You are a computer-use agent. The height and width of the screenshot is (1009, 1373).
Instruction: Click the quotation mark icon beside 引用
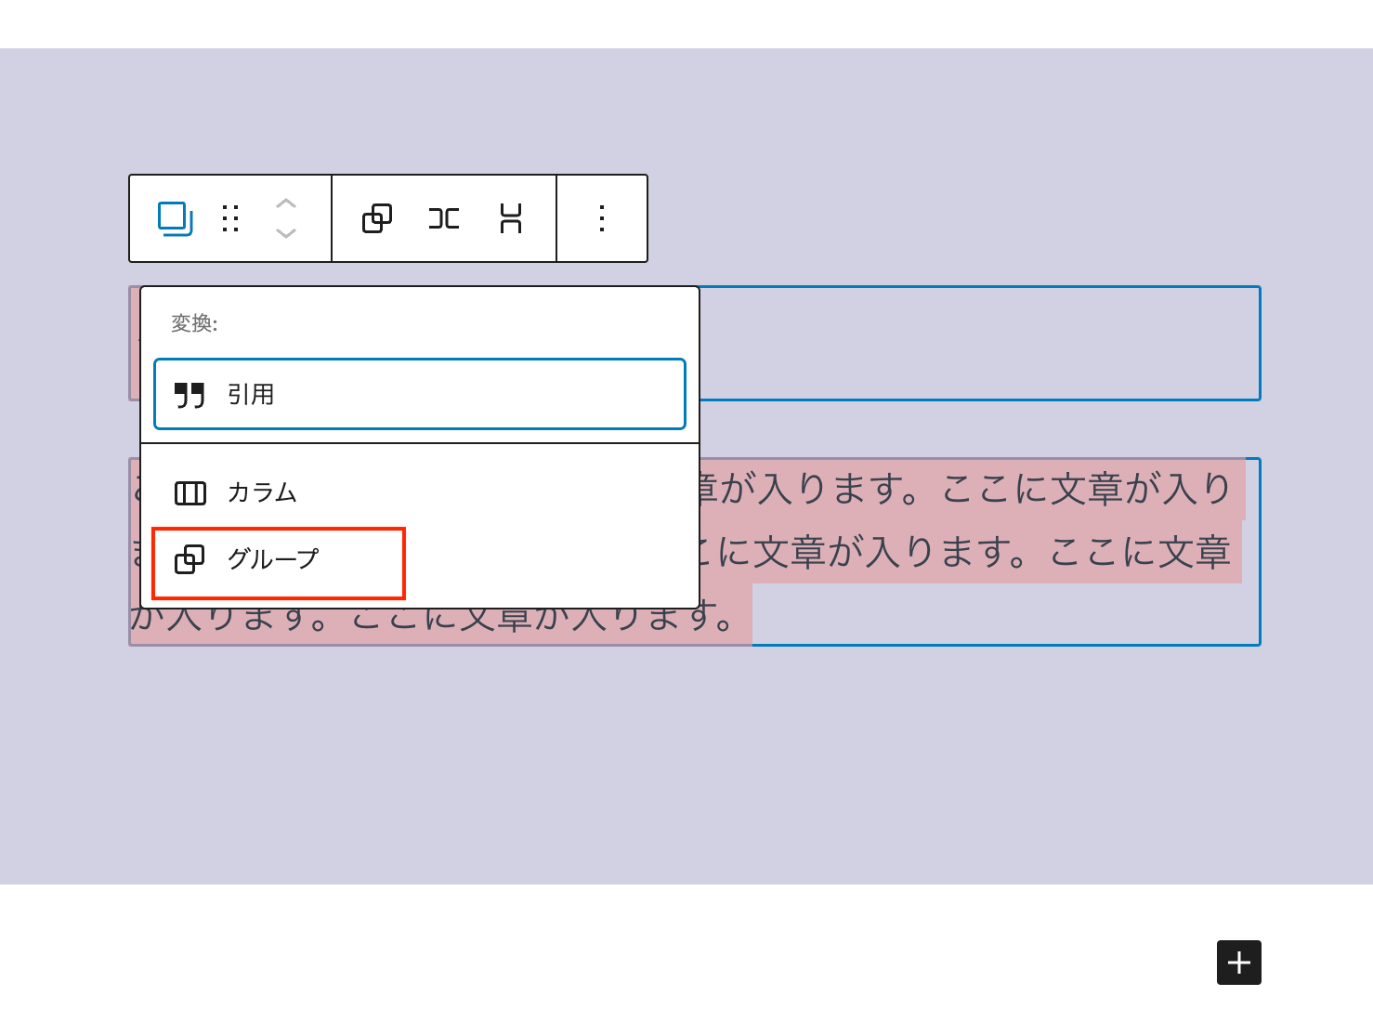point(190,395)
